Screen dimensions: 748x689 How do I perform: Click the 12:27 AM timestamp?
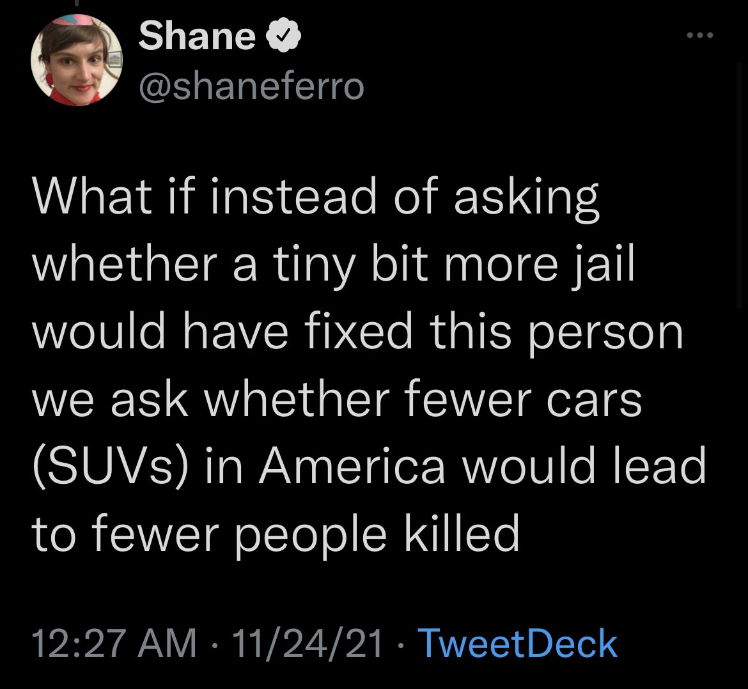click(114, 644)
